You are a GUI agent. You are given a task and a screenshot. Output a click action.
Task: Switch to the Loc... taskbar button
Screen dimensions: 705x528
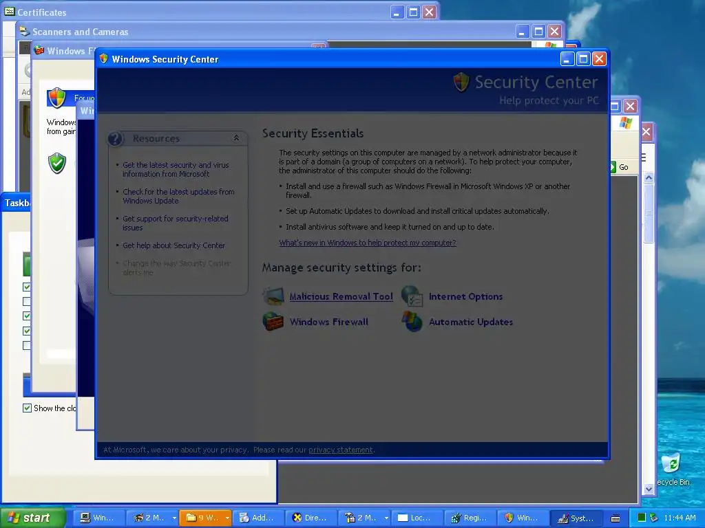(x=417, y=518)
